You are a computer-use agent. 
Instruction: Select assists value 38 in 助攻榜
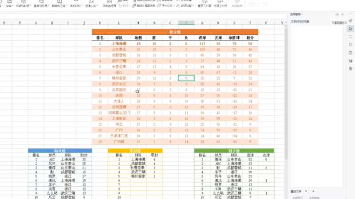coord(84,160)
